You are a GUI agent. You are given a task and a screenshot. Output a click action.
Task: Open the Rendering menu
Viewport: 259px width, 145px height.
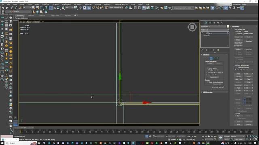(x=78, y=4)
